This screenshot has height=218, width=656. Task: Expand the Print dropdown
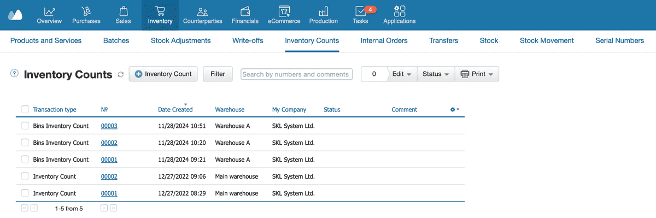pos(477,74)
